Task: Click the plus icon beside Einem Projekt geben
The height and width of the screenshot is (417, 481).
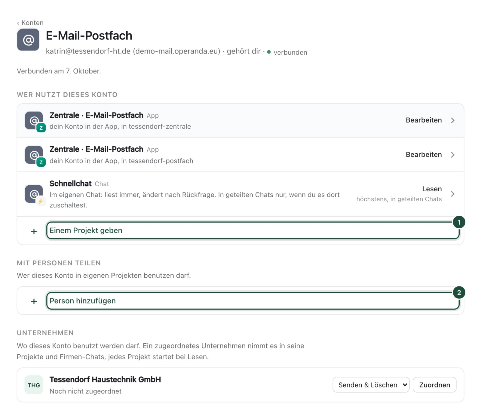Action: click(34, 231)
